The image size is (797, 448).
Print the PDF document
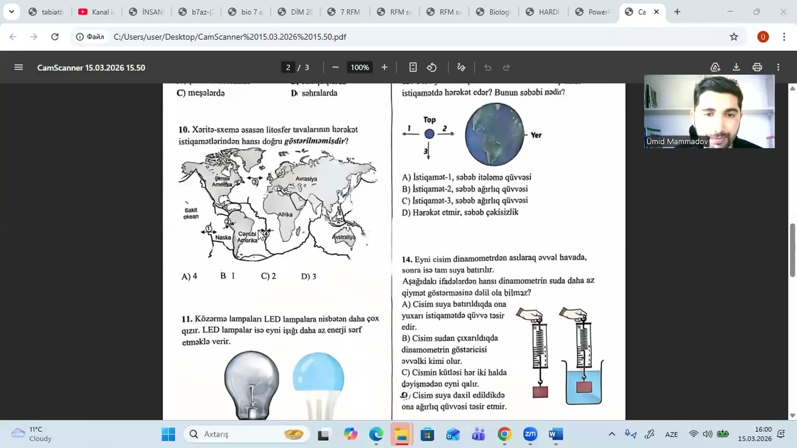tap(757, 67)
